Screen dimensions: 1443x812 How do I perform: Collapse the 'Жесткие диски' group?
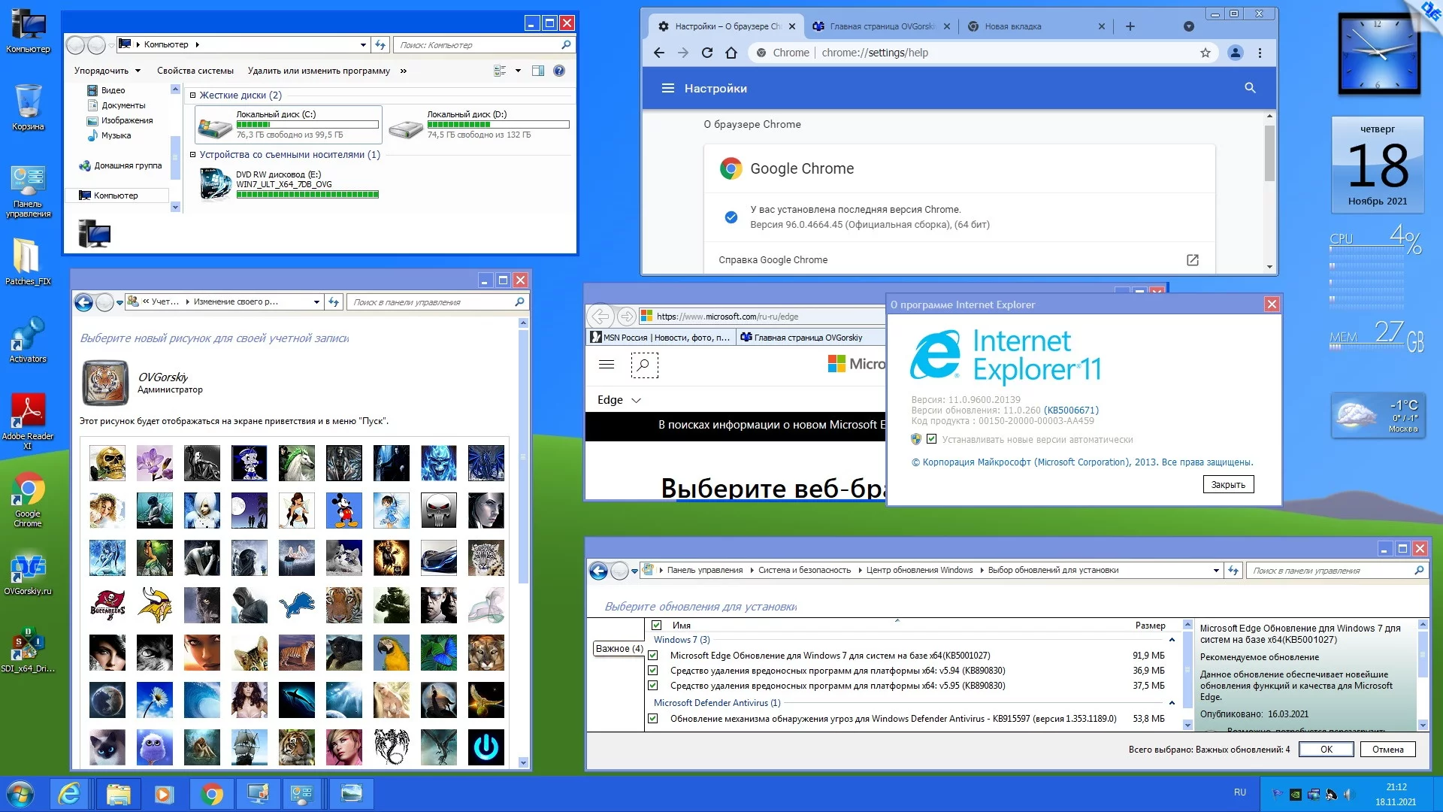coord(192,95)
